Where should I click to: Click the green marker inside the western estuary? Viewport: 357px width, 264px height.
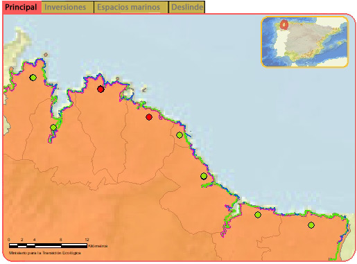pos(53,127)
